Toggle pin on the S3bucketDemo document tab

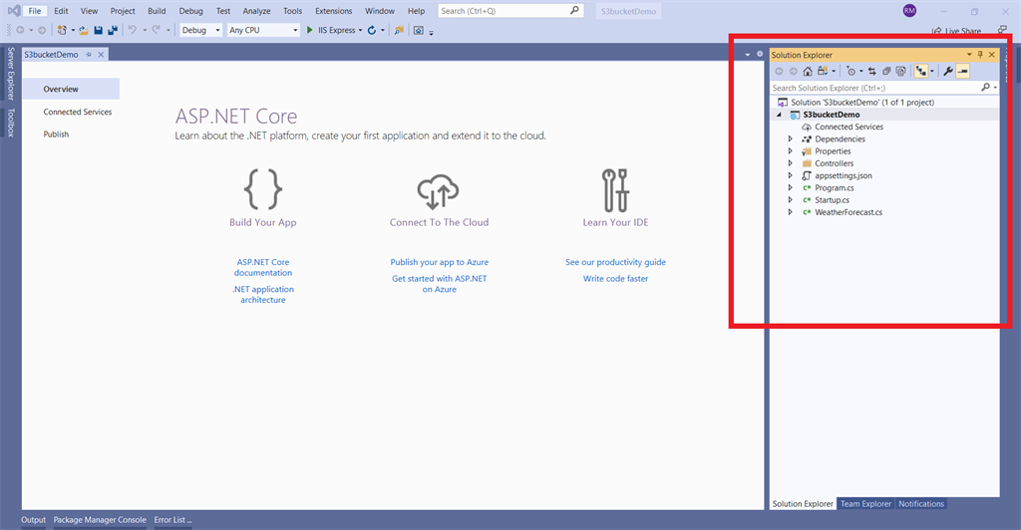tap(89, 55)
